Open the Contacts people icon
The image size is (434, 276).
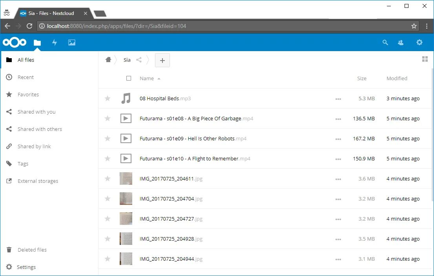coord(401,43)
